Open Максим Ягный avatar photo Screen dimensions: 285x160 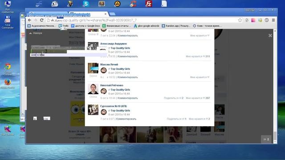pyautogui.click(x=93, y=68)
